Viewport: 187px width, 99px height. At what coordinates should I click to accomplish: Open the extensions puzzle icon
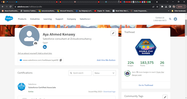(x=162, y=7)
